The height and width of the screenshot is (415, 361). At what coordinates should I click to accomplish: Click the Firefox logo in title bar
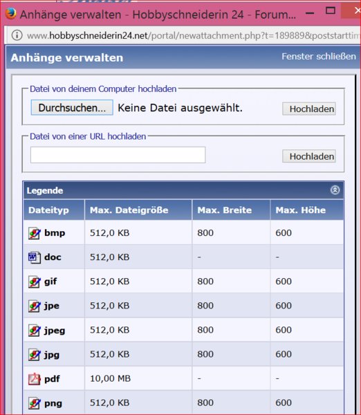[x=11, y=13]
